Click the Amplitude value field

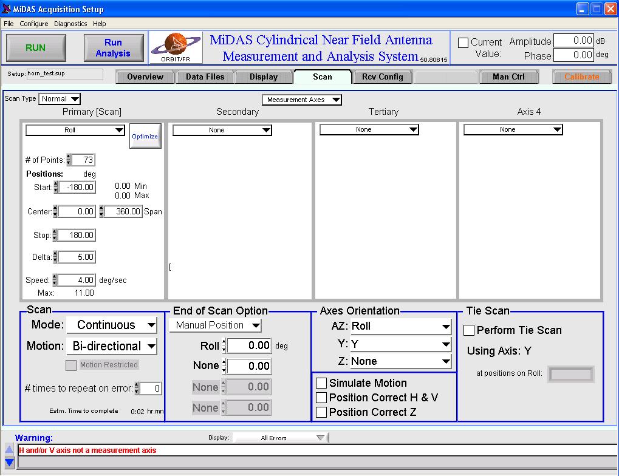573,40
